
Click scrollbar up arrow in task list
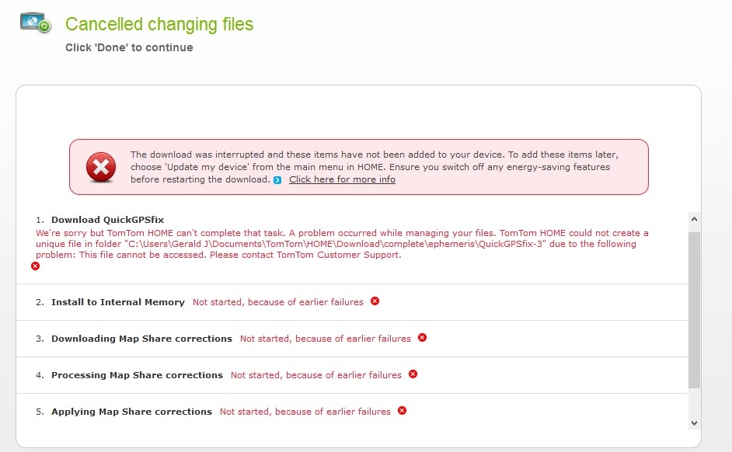(694, 219)
